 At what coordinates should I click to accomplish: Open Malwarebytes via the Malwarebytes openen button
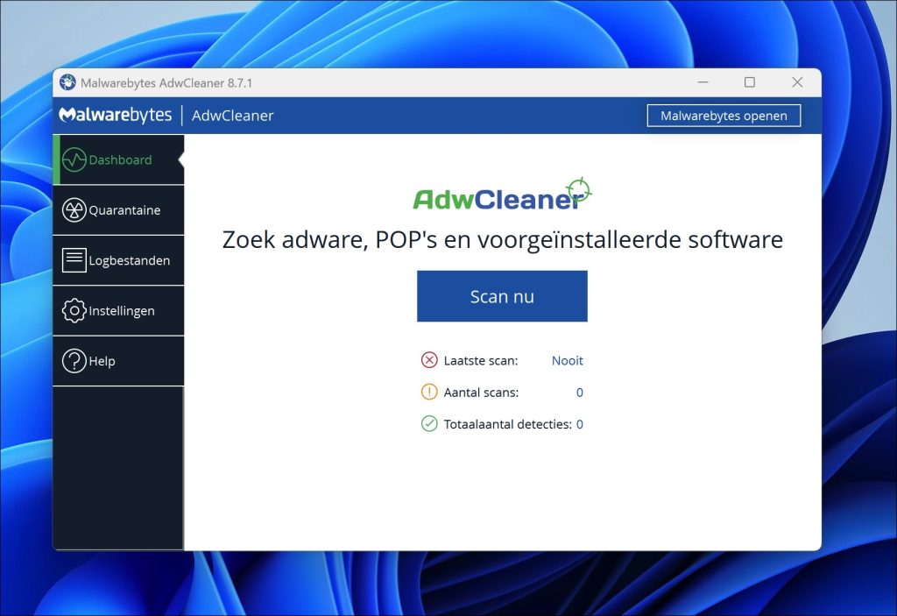coord(724,115)
